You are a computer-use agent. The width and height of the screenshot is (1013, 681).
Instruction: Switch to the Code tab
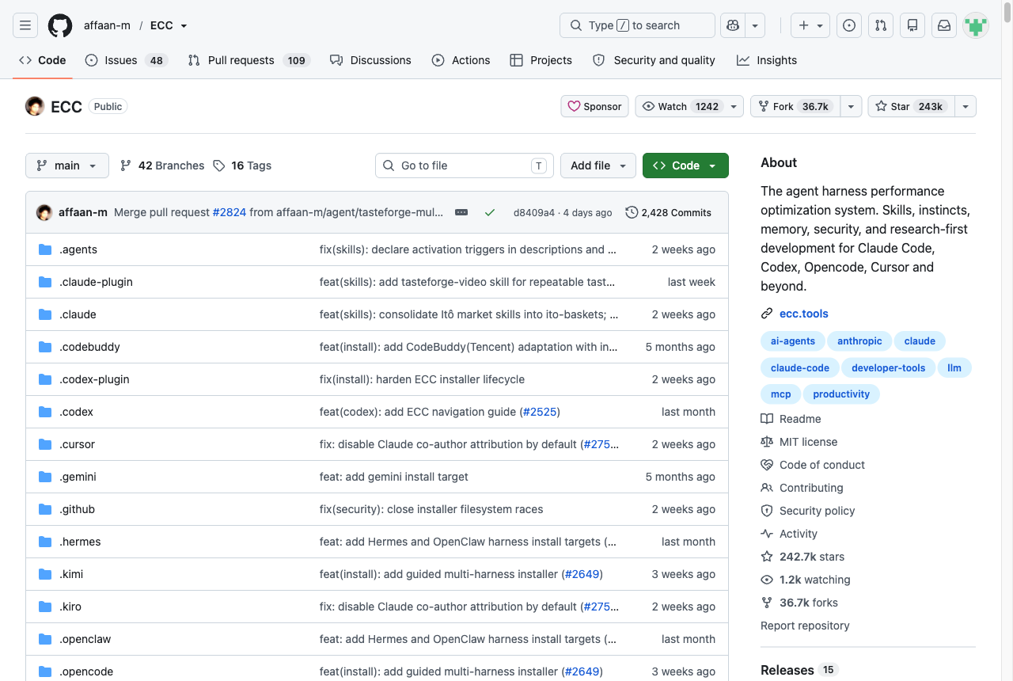click(43, 60)
